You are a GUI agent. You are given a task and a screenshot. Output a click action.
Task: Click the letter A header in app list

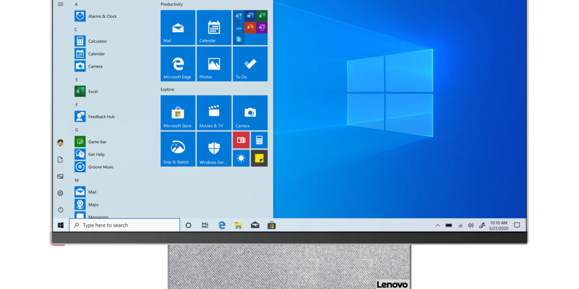point(76,5)
